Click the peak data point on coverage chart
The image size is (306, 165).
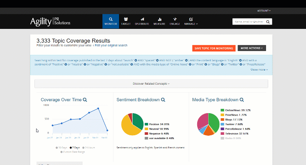click(98, 108)
